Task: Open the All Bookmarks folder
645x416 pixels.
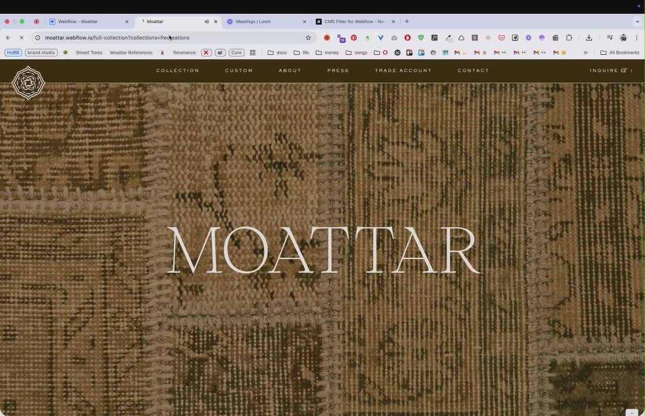Action: point(620,53)
